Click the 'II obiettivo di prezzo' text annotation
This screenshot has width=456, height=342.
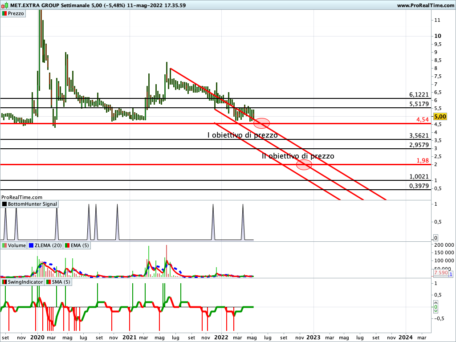297,156
